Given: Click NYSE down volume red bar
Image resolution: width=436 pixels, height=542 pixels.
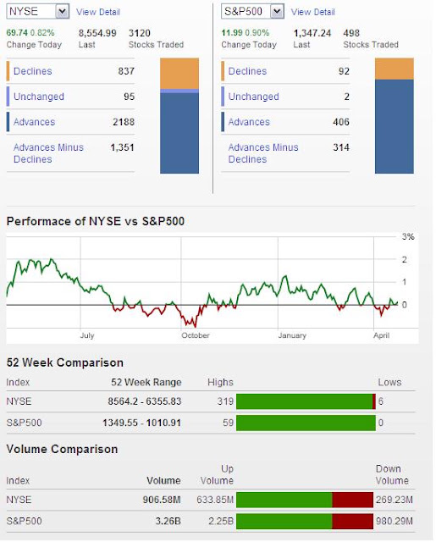Looking at the screenshot, I should tap(353, 500).
